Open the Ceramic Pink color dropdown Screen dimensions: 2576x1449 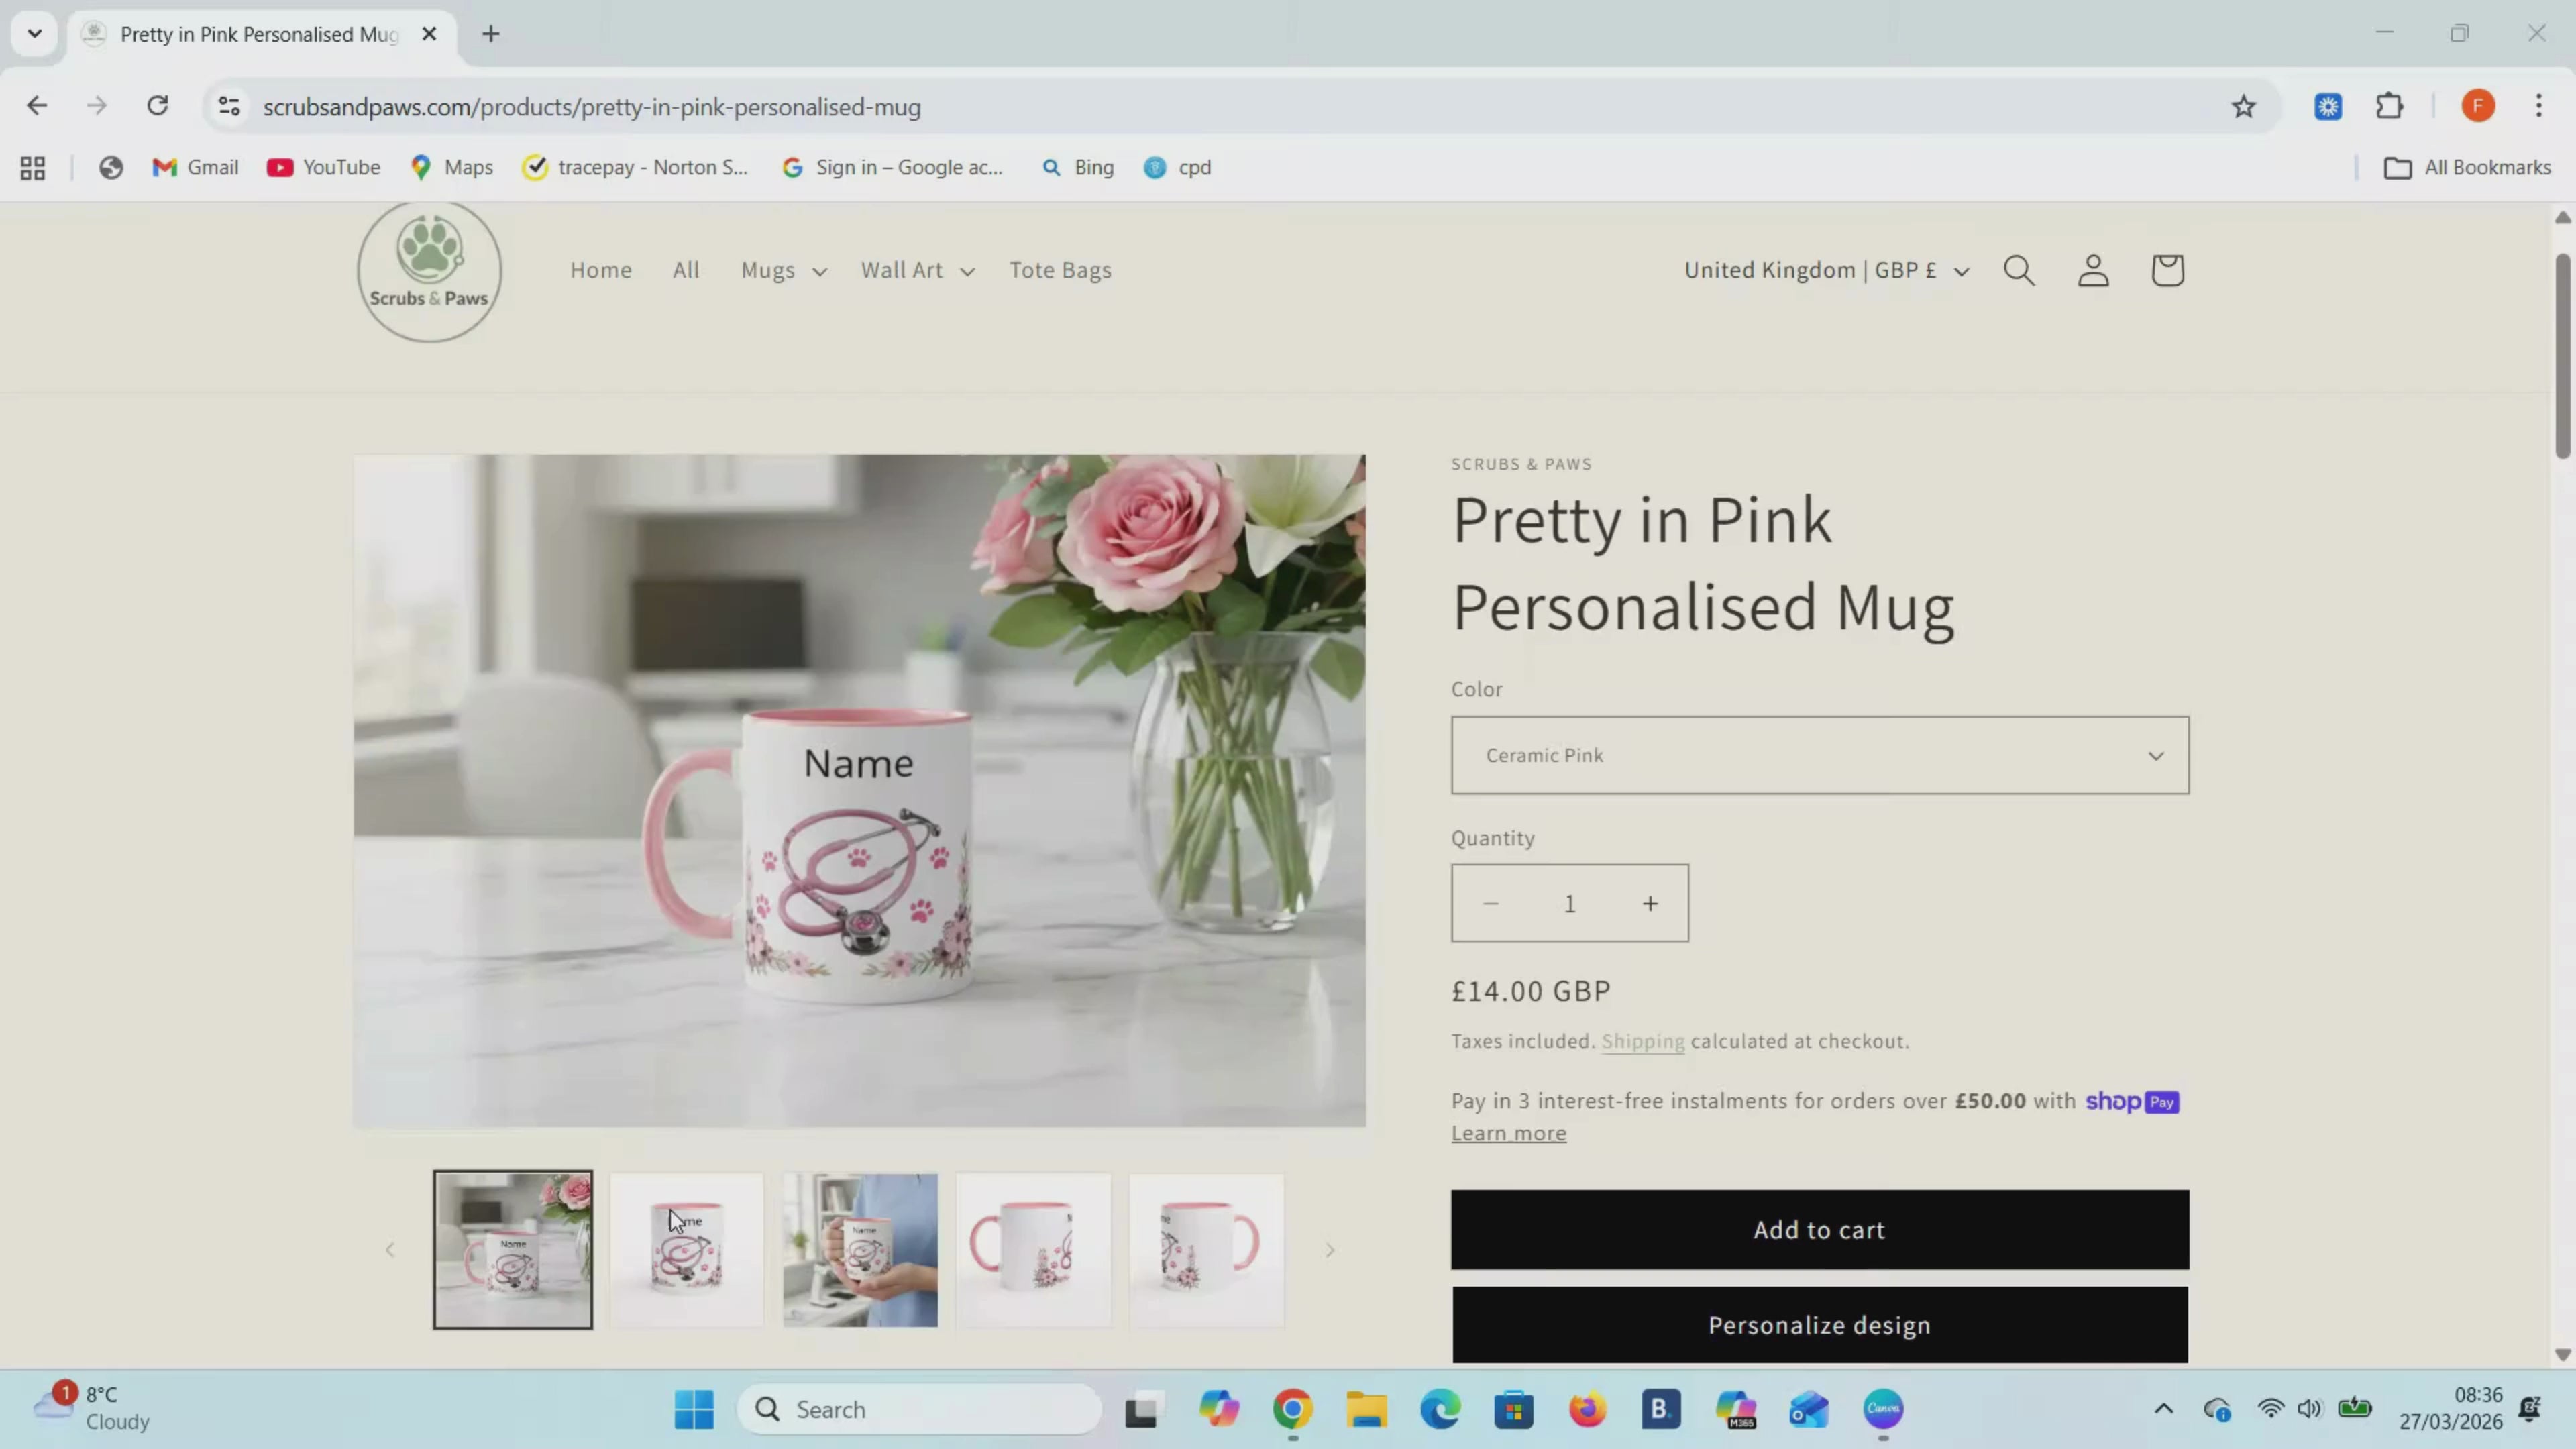coord(1819,755)
